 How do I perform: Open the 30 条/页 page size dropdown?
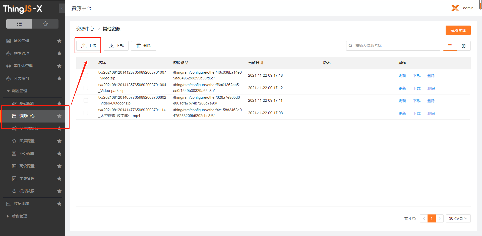(458, 218)
